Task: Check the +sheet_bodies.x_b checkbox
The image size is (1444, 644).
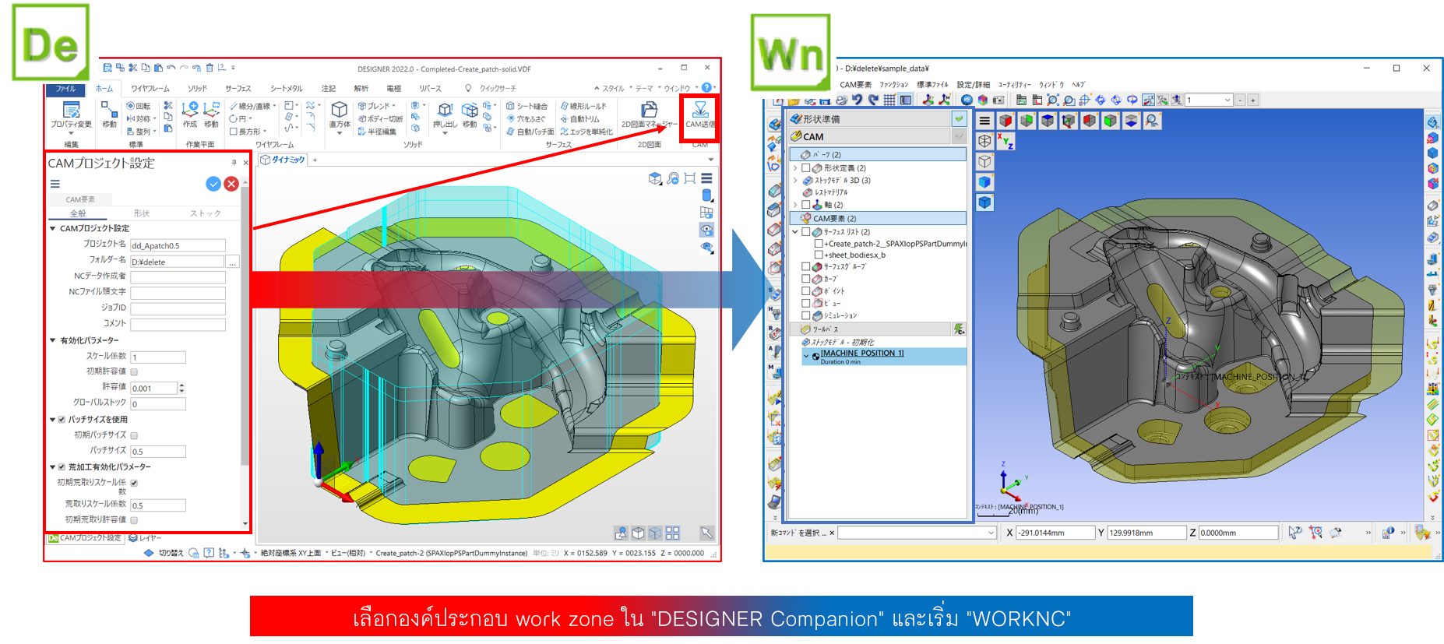Action: pos(819,255)
